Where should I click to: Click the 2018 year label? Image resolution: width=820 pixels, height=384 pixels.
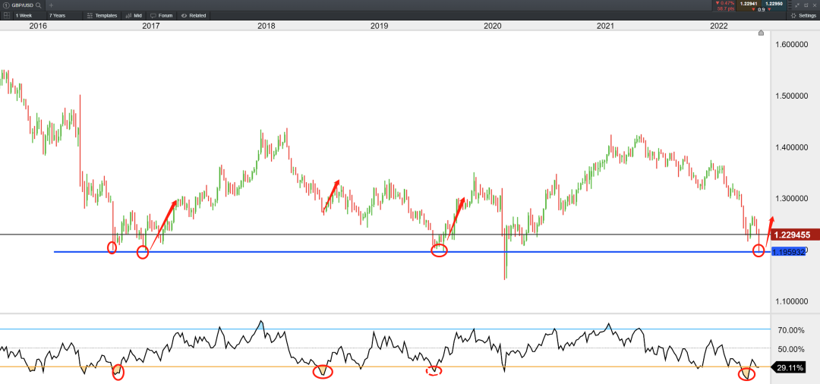point(266,25)
